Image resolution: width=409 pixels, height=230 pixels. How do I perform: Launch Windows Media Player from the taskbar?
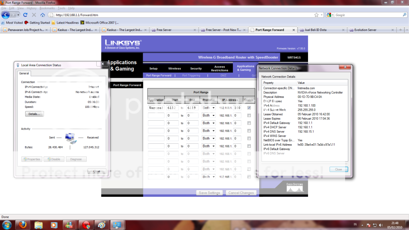click(54, 225)
